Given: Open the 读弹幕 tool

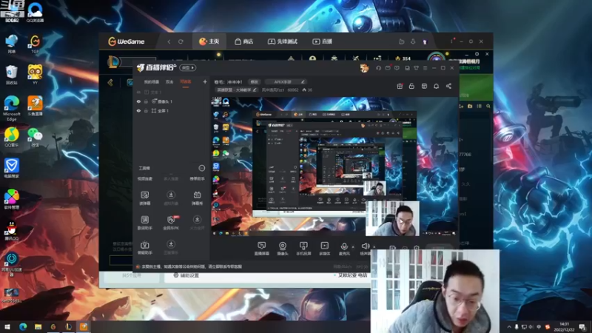Looking at the screenshot, I should (x=145, y=198).
